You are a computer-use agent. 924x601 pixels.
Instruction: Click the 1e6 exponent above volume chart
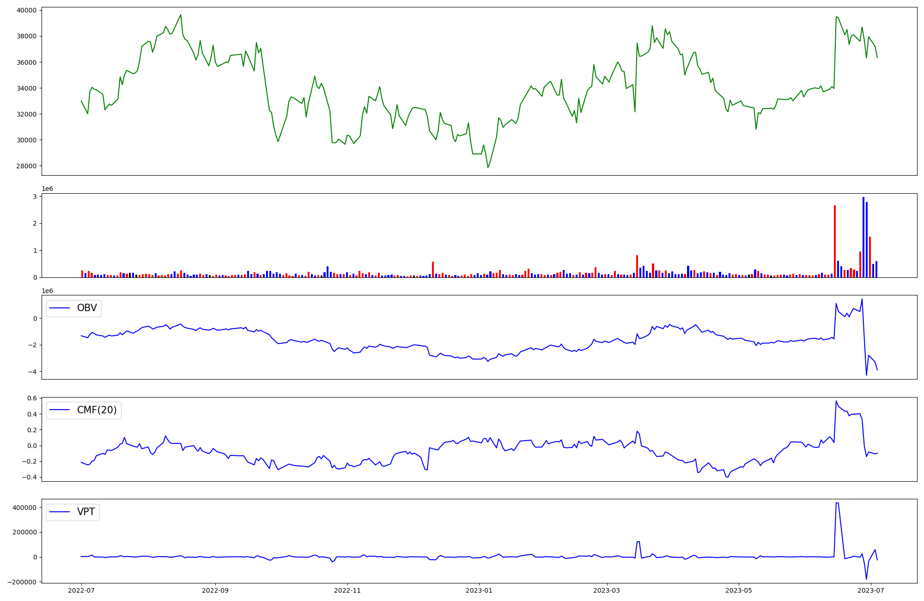click(48, 189)
